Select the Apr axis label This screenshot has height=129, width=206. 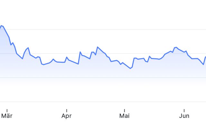(x=67, y=116)
